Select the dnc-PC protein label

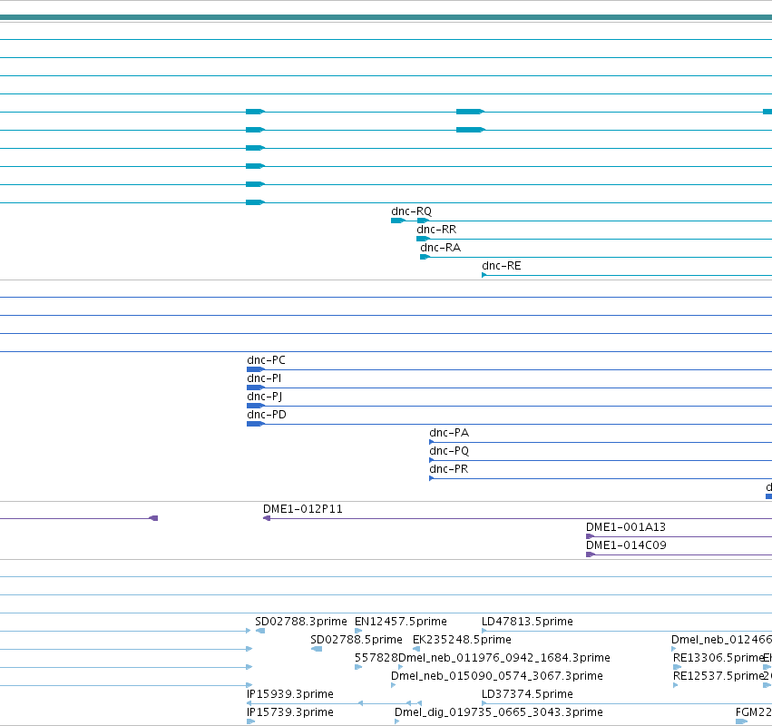[266, 360]
